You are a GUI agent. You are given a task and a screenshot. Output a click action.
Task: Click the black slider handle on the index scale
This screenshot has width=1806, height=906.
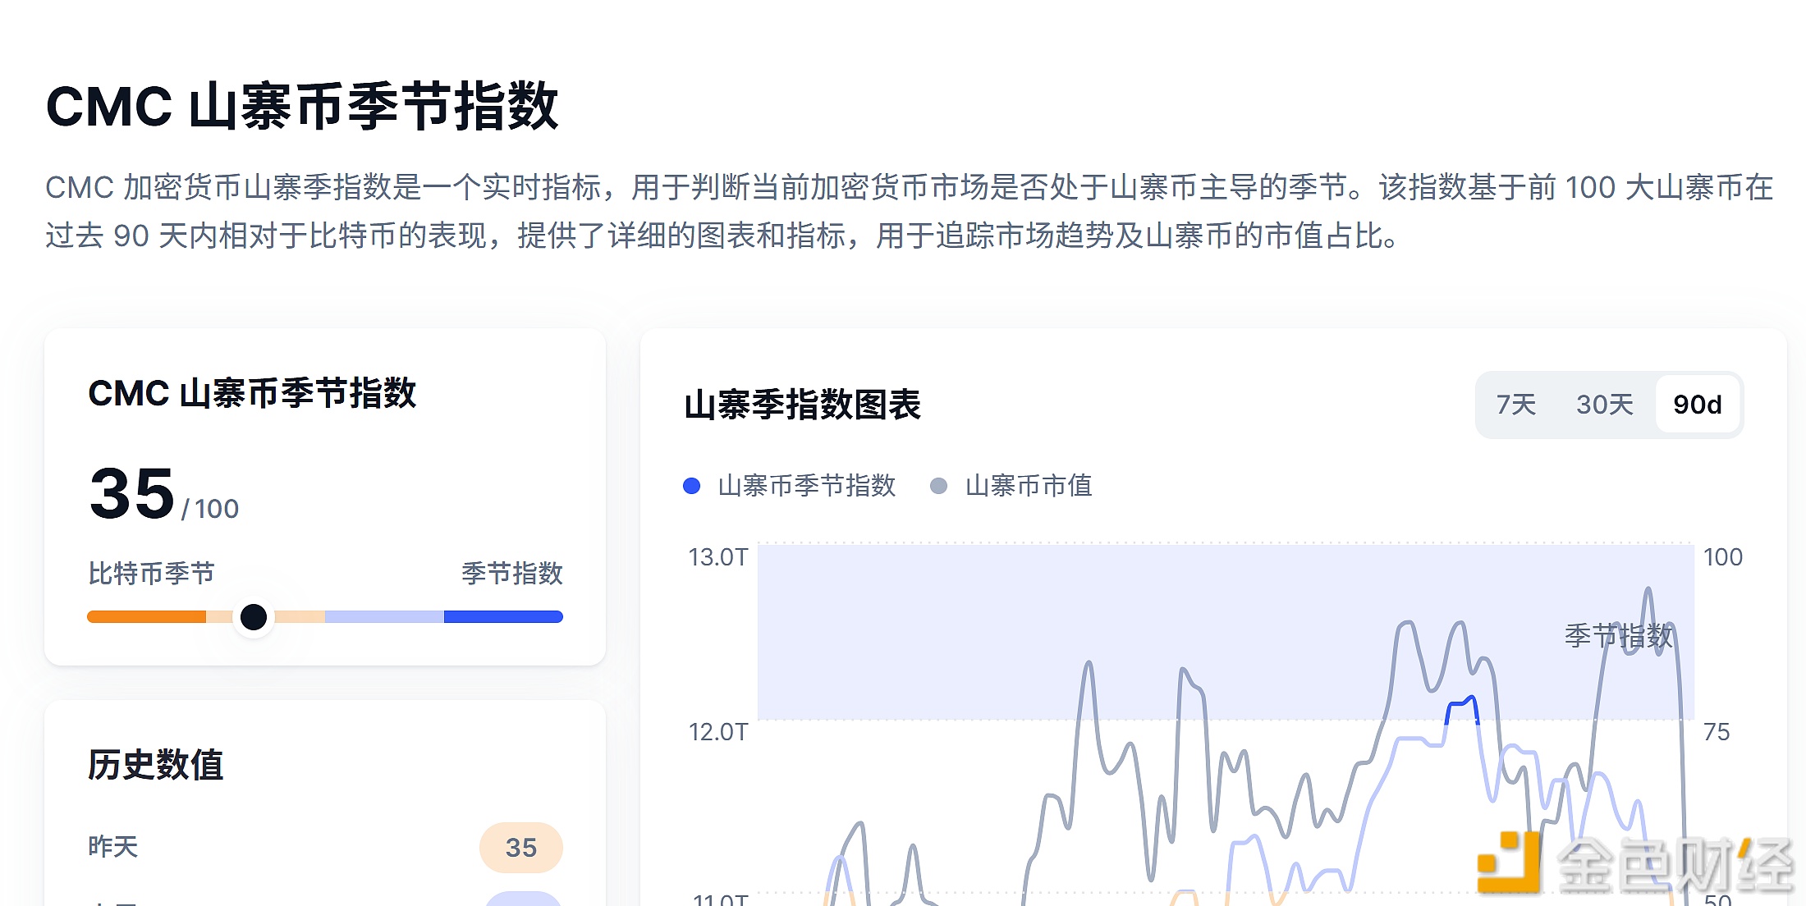coord(254,616)
